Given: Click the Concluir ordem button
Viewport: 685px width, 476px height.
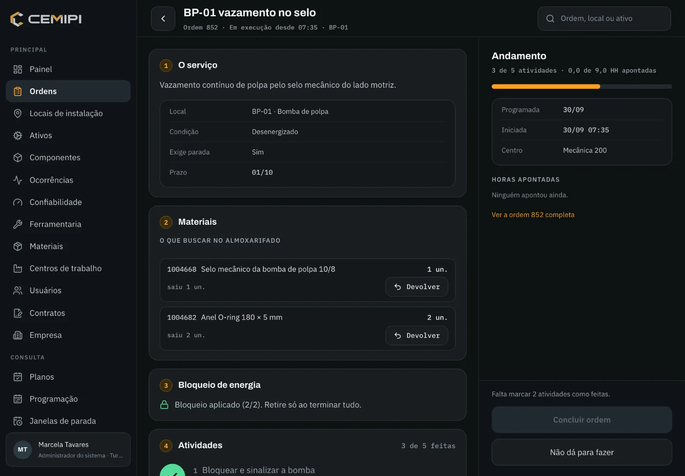Looking at the screenshot, I should pos(582,420).
